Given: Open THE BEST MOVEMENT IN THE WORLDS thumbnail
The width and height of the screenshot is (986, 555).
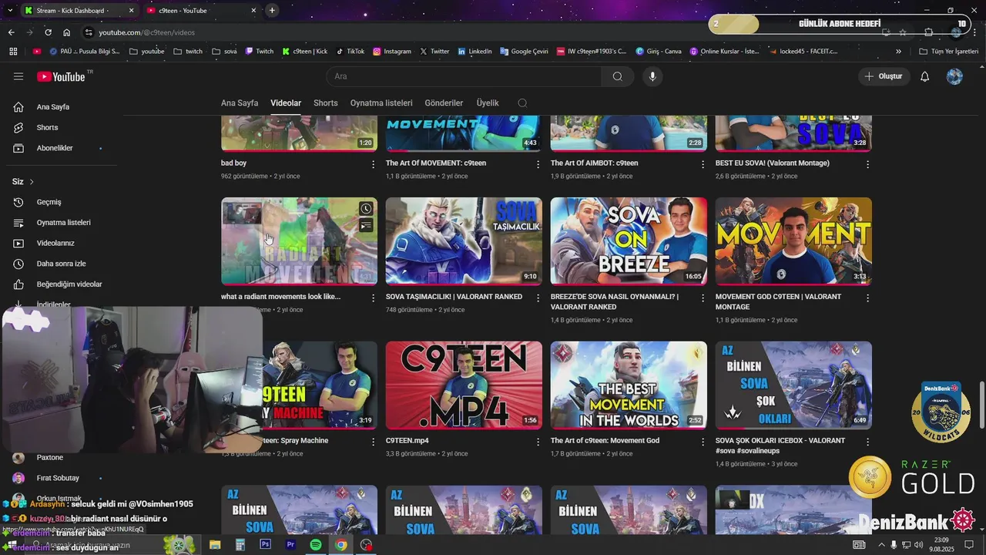Looking at the screenshot, I should 629,385.
